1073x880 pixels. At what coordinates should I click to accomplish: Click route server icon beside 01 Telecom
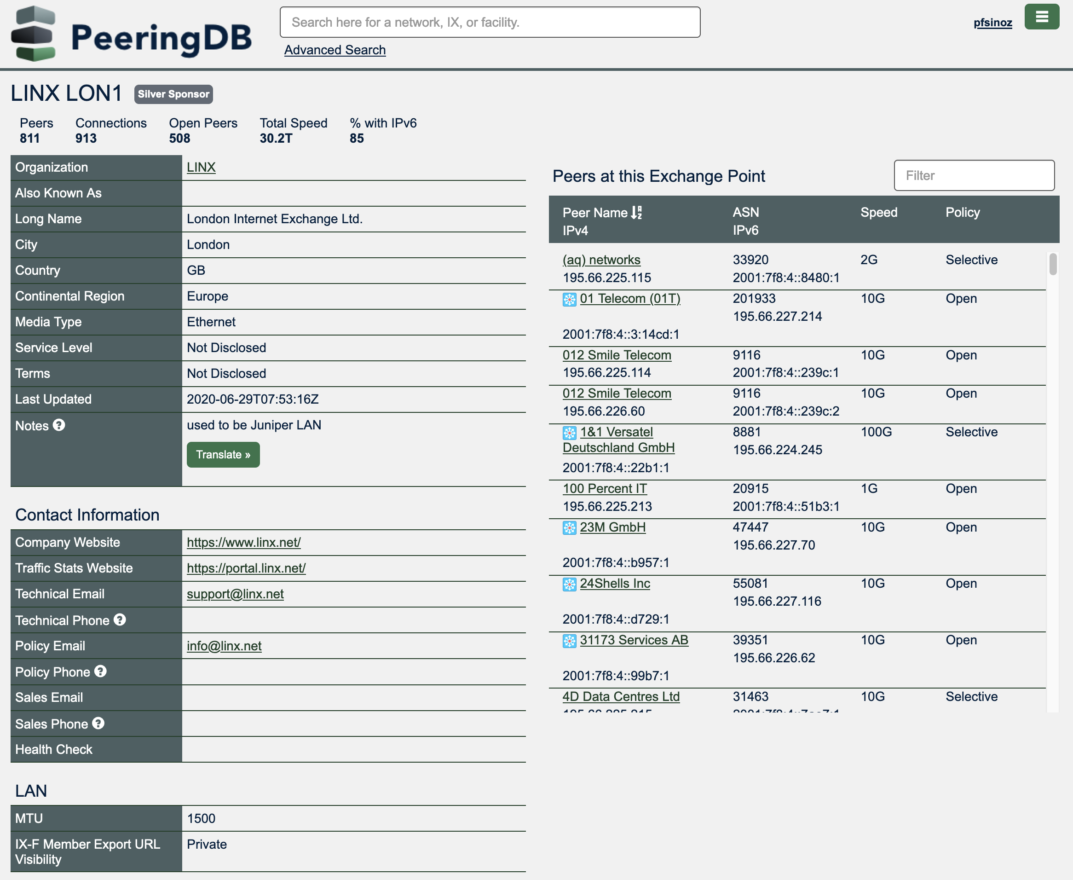[569, 299]
